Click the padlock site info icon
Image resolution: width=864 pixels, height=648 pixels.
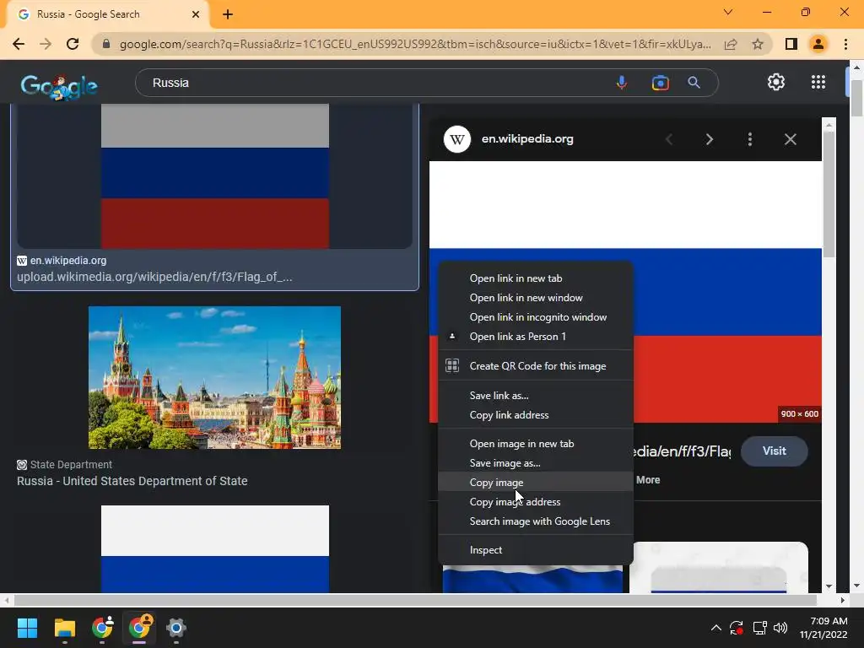106,44
